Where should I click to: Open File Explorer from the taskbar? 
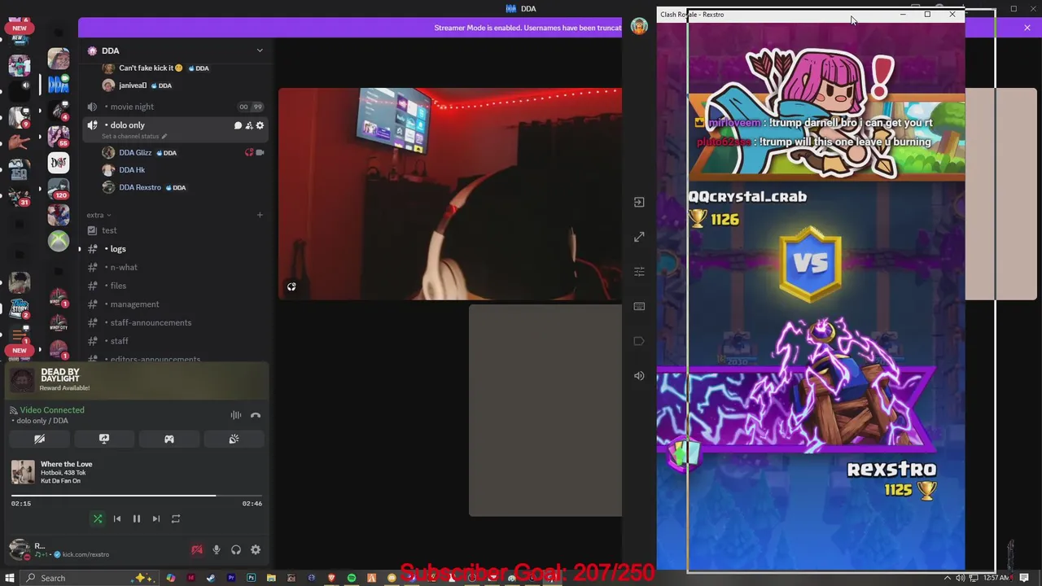(271, 578)
